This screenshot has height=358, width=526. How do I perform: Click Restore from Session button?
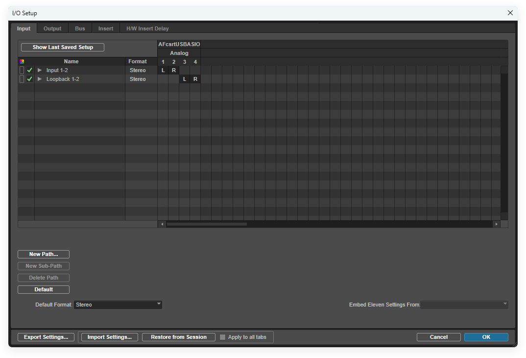point(179,337)
